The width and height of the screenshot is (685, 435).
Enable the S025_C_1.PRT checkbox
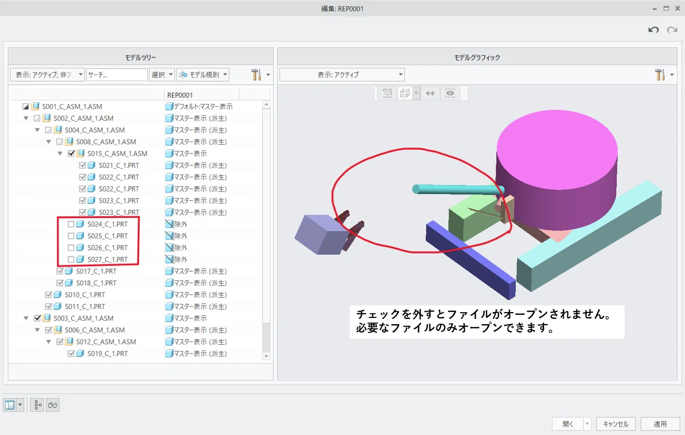(x=71, y=236)
